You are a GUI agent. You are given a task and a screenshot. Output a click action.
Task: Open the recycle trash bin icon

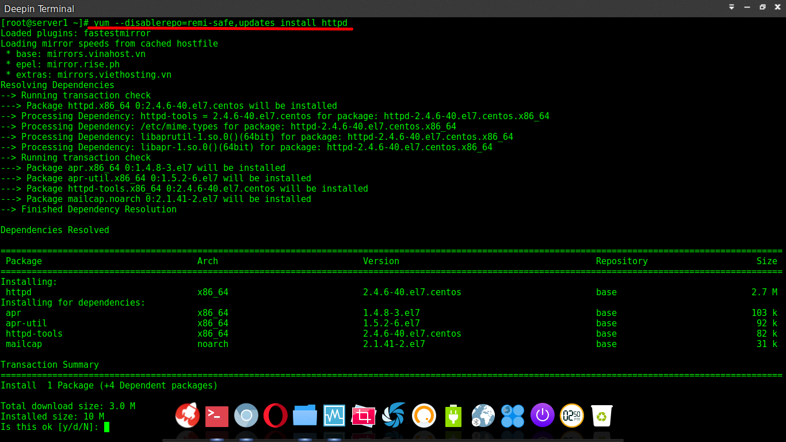(x=601, y=415)
